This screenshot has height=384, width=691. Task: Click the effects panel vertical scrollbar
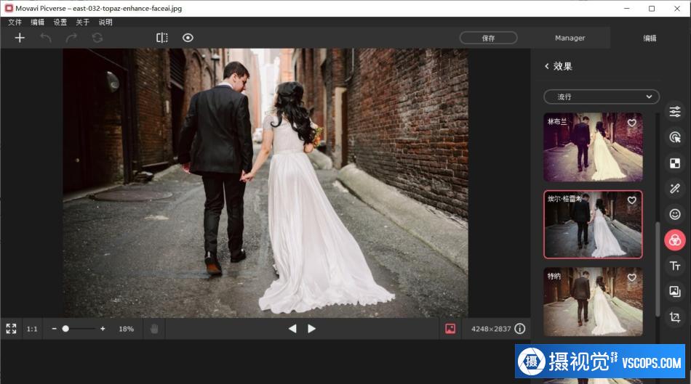(658, 269)
